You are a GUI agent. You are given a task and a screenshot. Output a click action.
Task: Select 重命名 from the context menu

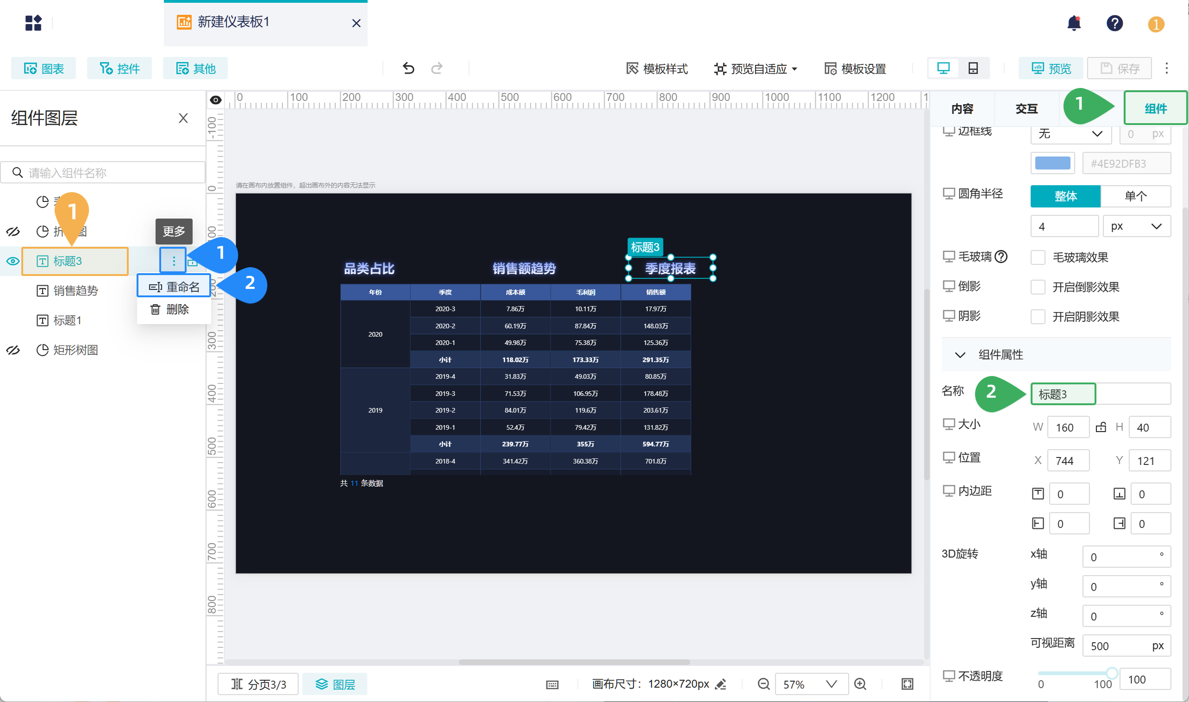(x=174, y=287)
